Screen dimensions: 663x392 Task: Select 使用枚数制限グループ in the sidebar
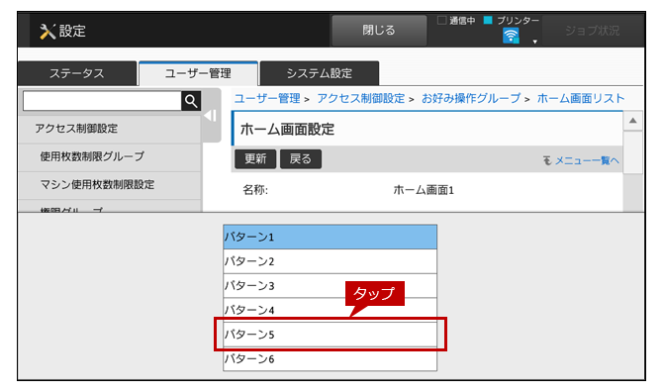click(x=110, y=156)
